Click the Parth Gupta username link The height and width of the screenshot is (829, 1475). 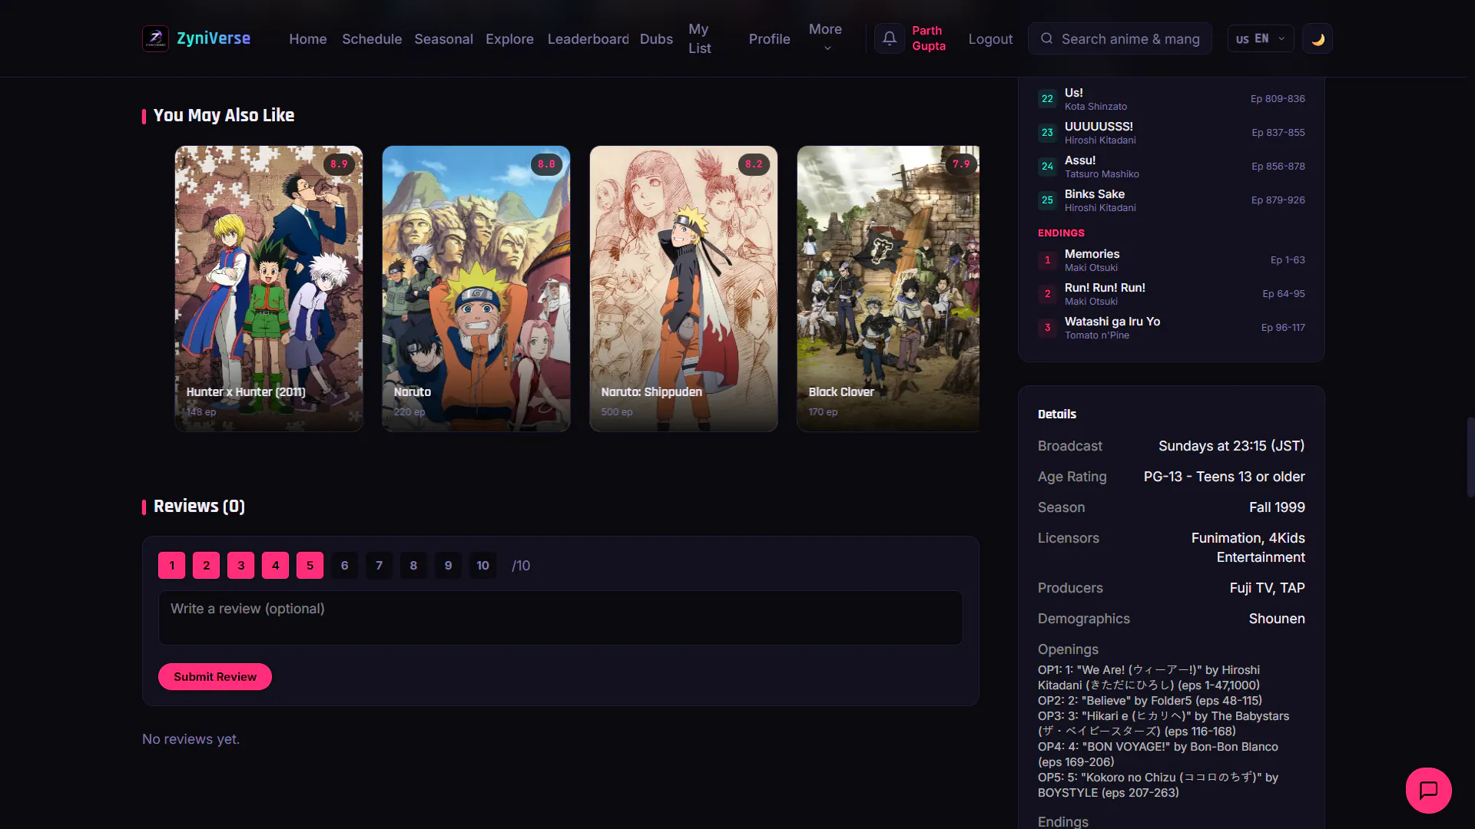929,38
